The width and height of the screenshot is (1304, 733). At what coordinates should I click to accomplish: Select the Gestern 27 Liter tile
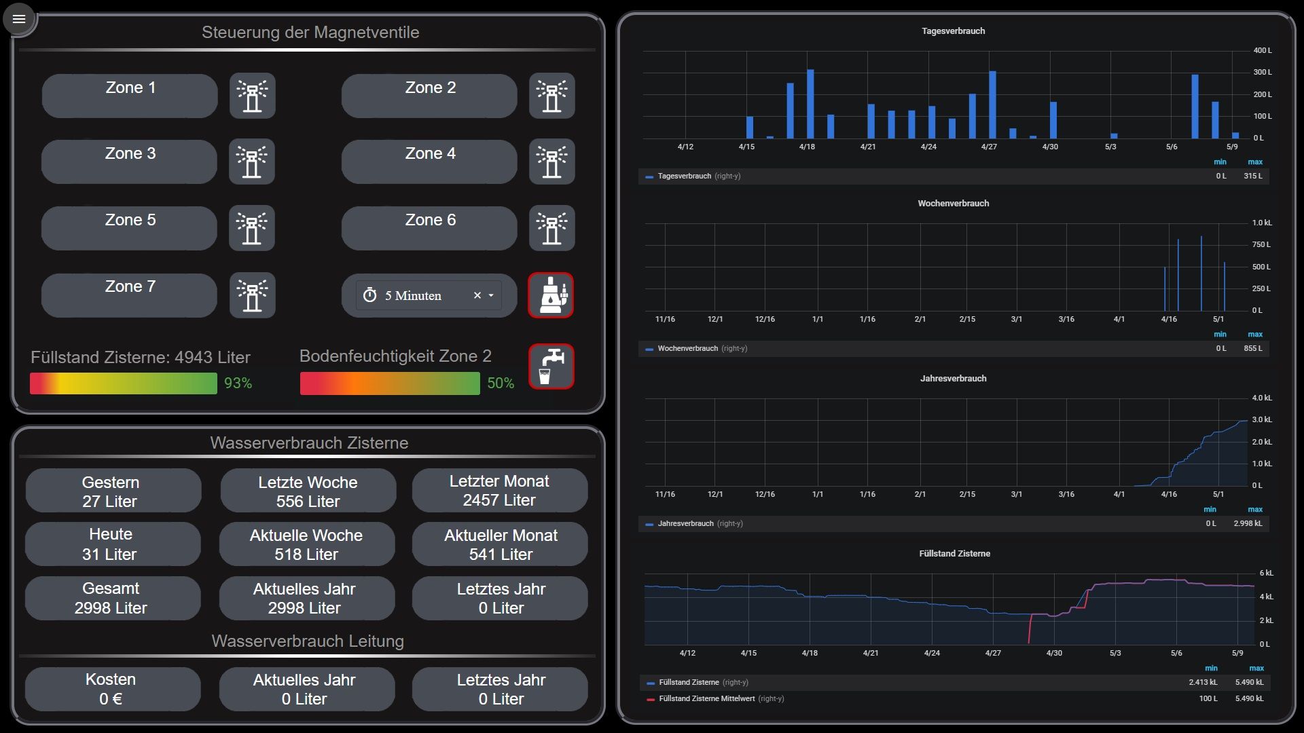113,491
